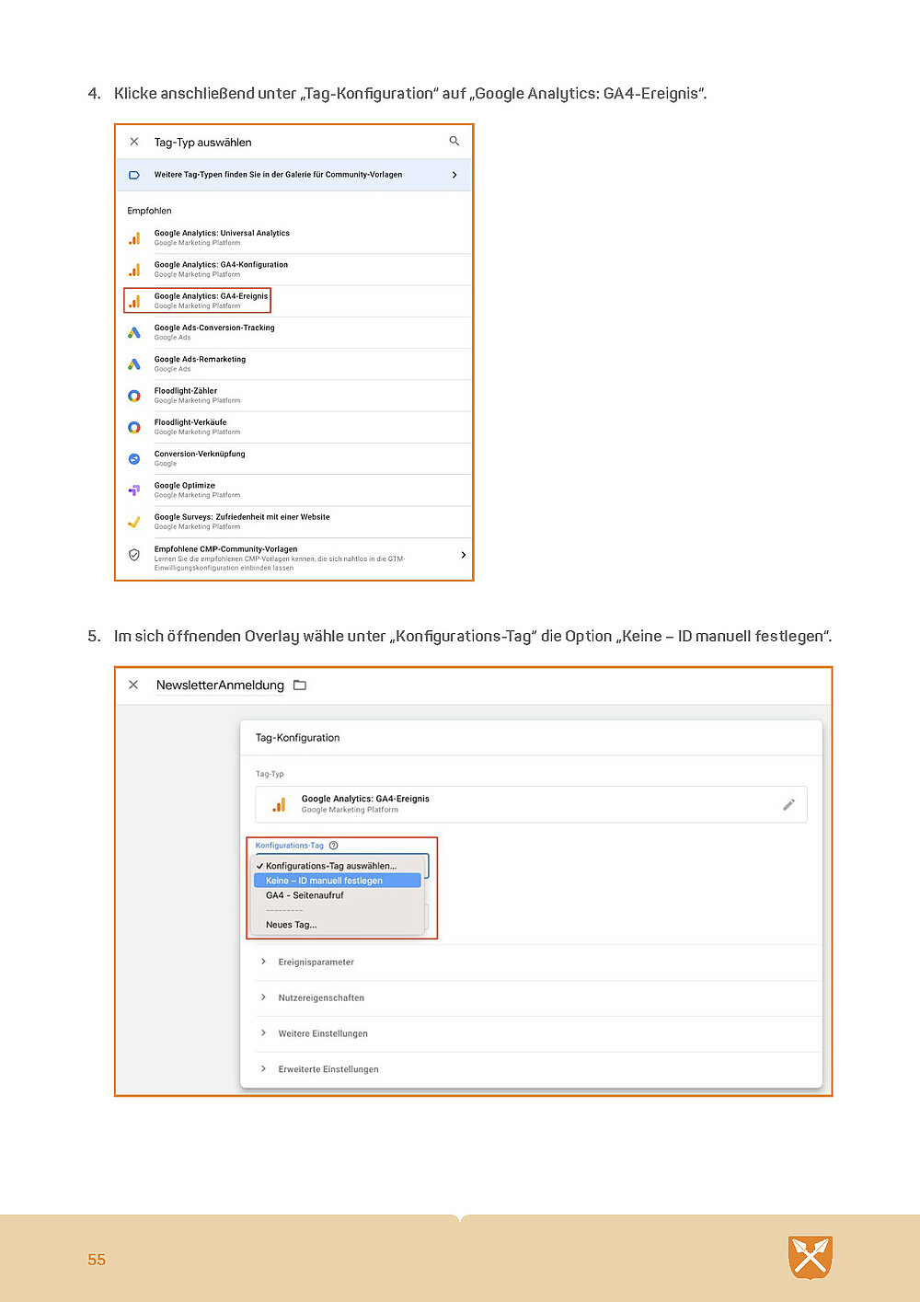
Task: Select Google Analytics: Universal Analytics icon
Action: pos(134,238)
